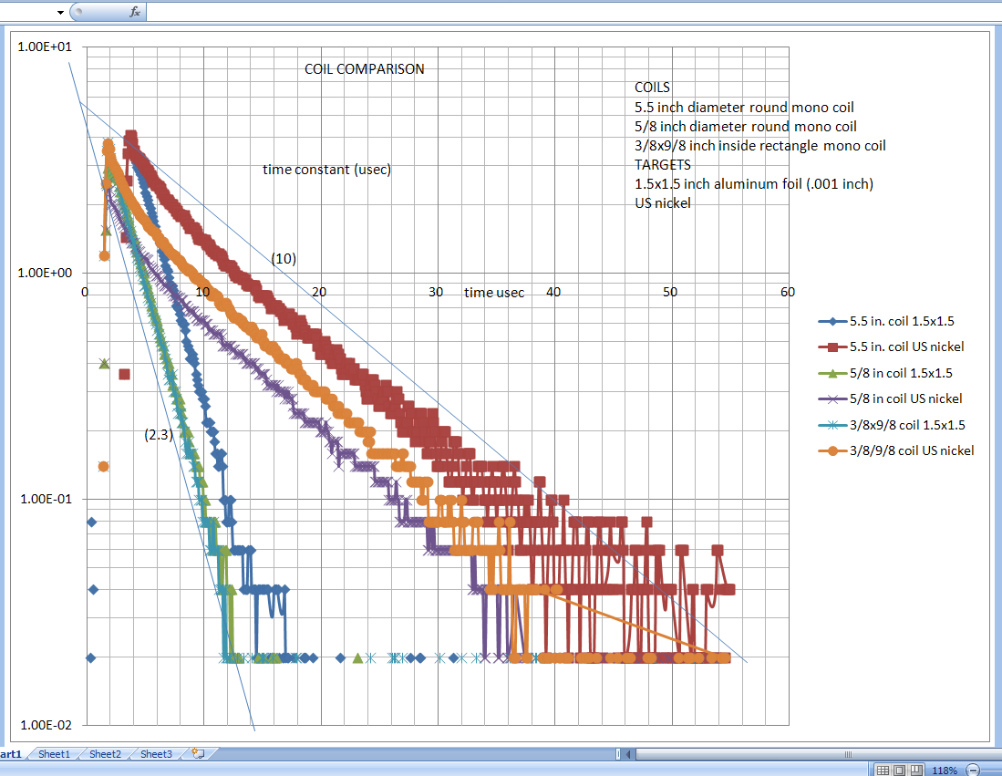Click the 1.00E+01 vertical axis label
1002x776 pixels.
click(45, 47)
